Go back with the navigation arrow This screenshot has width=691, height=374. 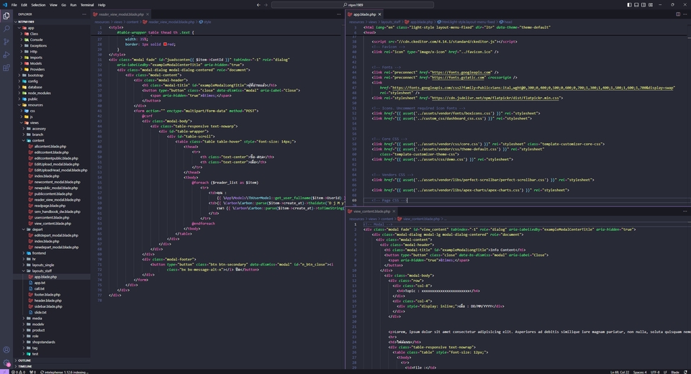[x=258, y=5]
